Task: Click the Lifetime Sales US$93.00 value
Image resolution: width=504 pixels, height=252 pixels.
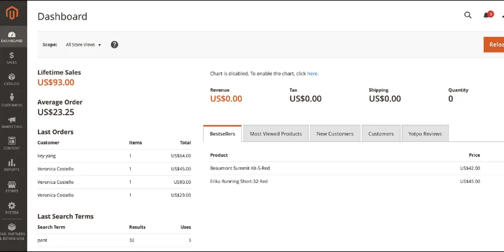Action: (56, 82)
